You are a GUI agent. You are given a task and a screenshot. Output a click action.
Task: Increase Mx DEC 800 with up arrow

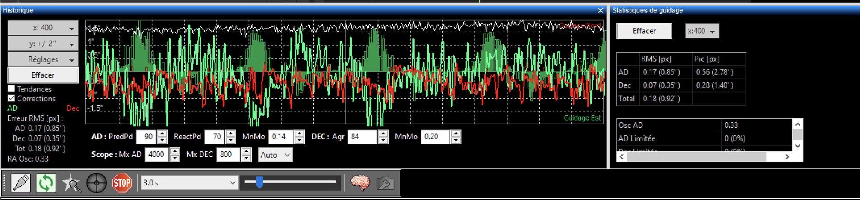click(246, 151)
